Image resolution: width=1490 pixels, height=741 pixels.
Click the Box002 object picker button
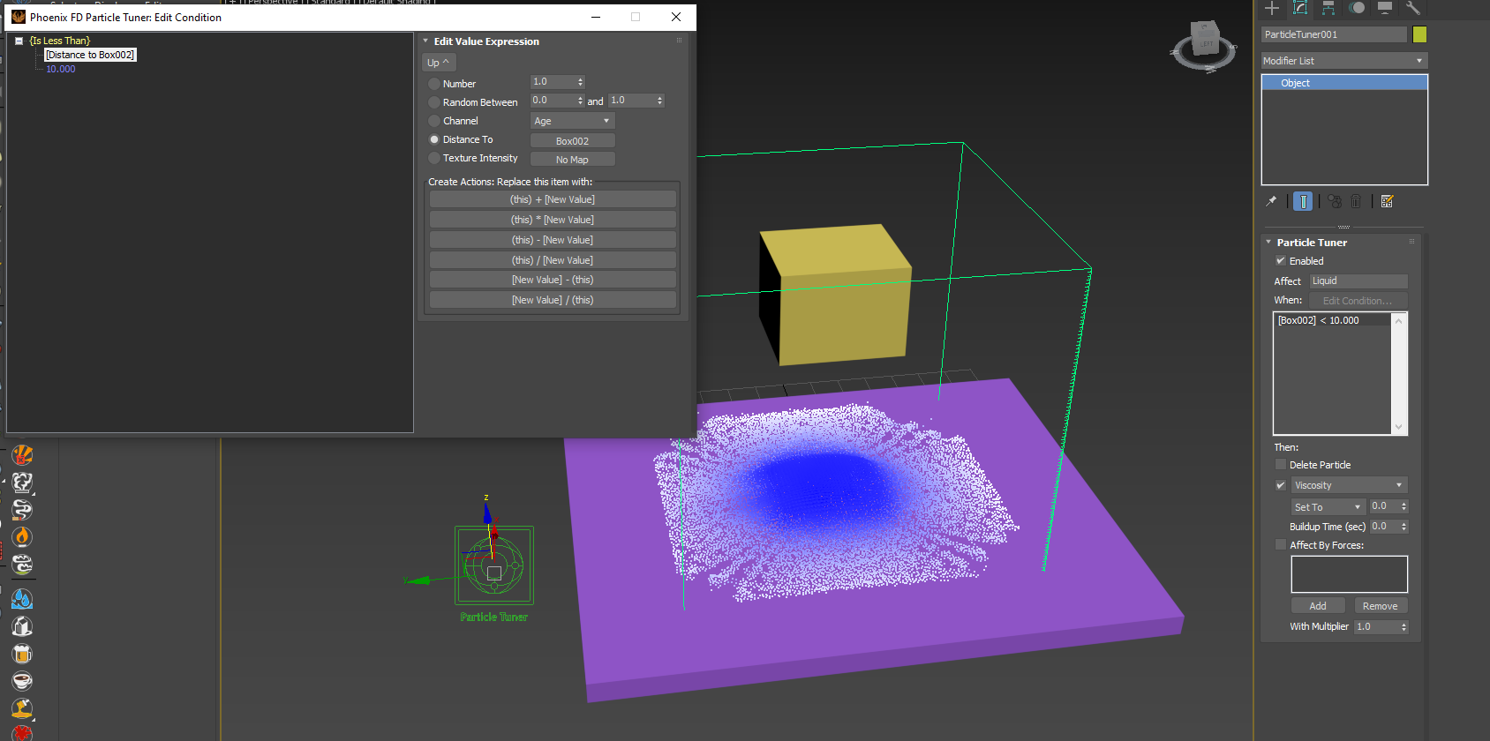pyautogui.click(x=572, y=141)
